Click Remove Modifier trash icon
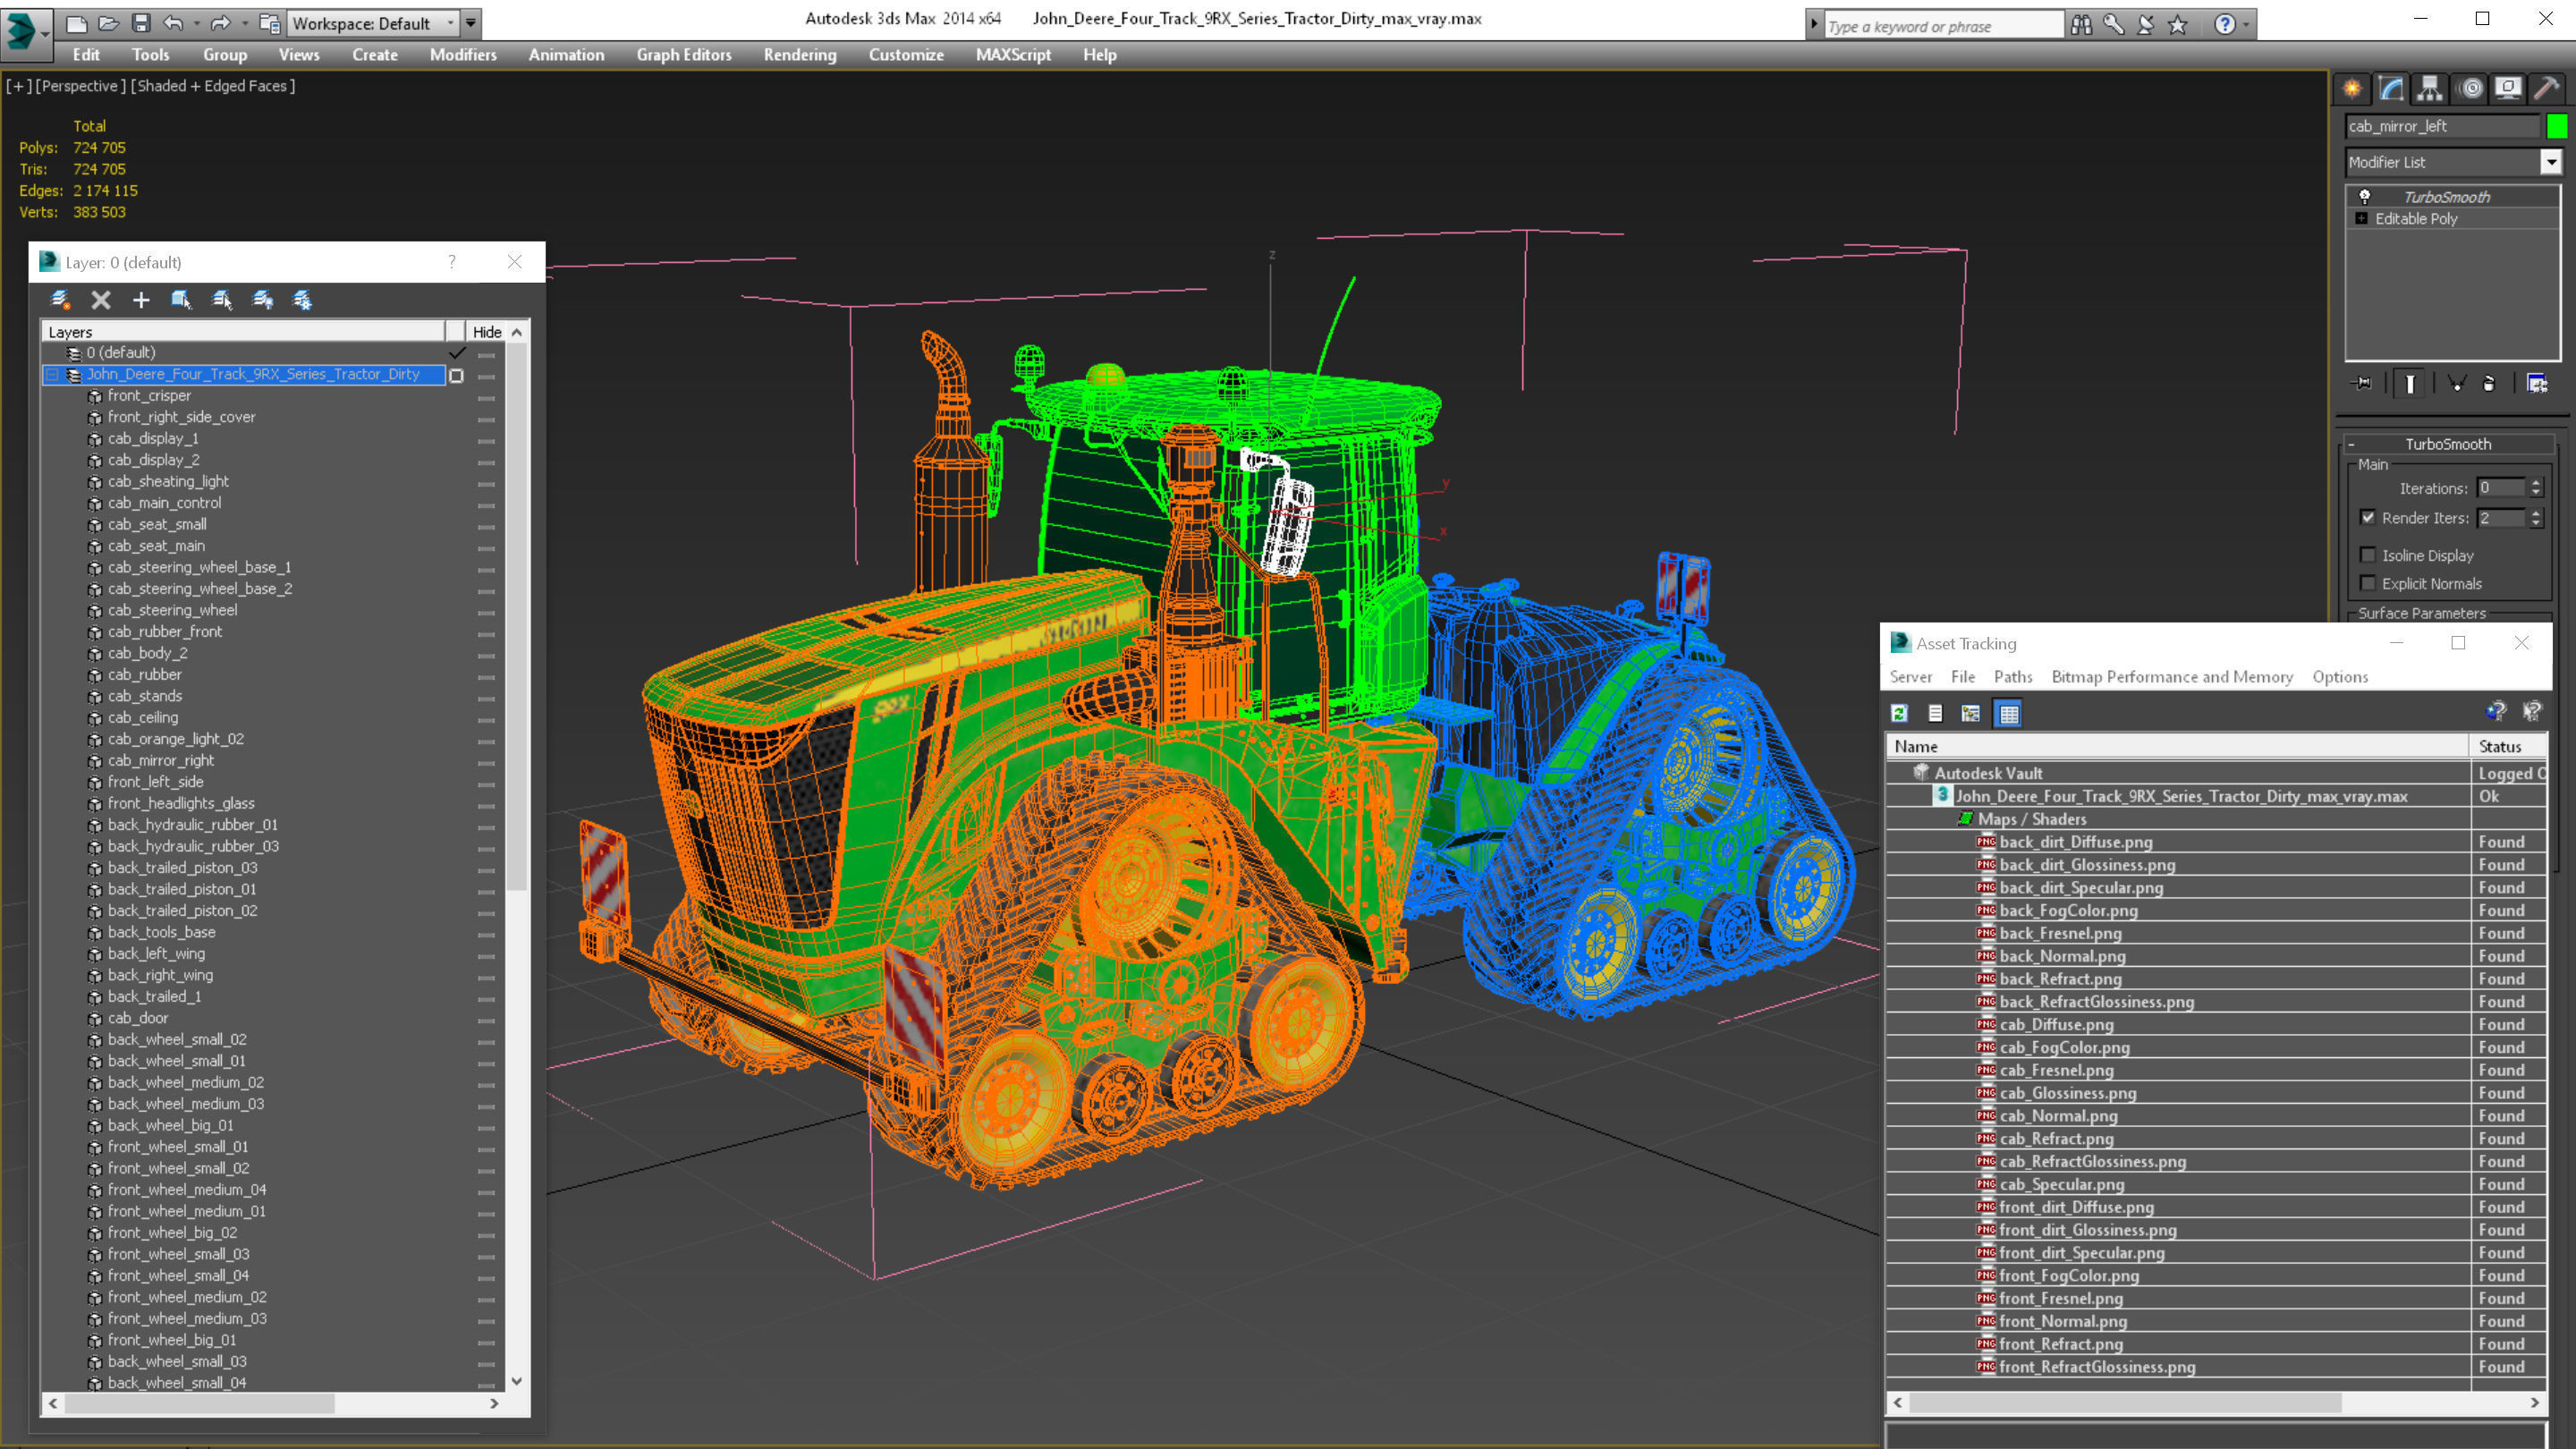The height and width of the screenshot is (1449, 2576). pos(2489,383)
